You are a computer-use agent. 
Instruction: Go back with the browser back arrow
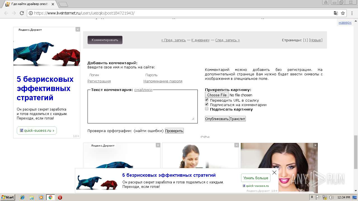[x=6, y=13]
